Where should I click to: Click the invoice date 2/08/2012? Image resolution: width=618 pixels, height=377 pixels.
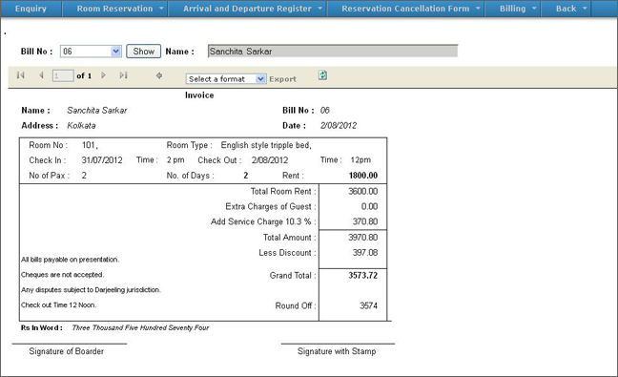pos(339,125)
